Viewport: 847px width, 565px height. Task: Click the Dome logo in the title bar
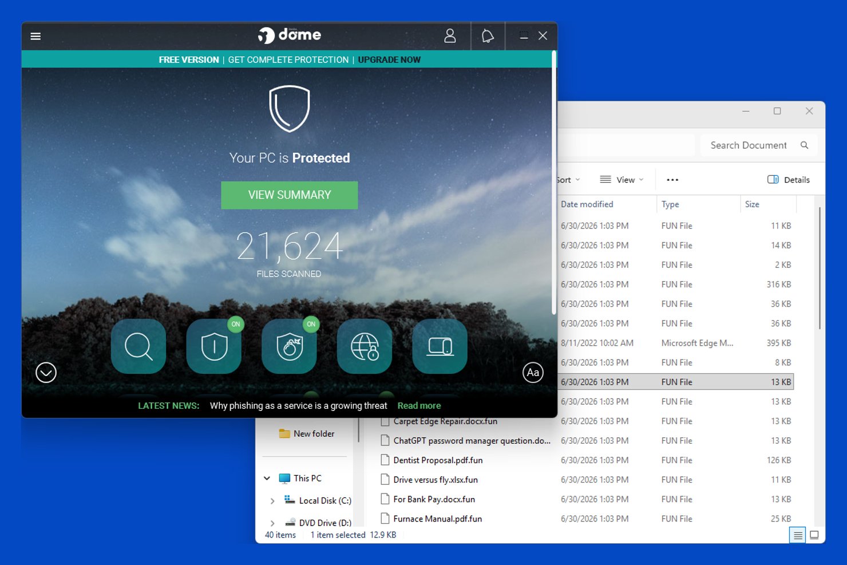click(290, 35)
